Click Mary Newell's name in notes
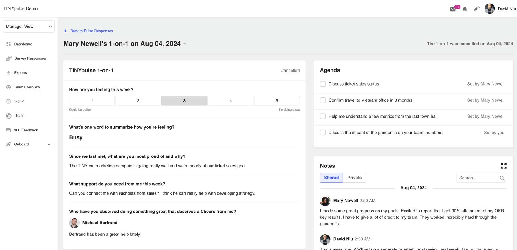 click(345, 201)
